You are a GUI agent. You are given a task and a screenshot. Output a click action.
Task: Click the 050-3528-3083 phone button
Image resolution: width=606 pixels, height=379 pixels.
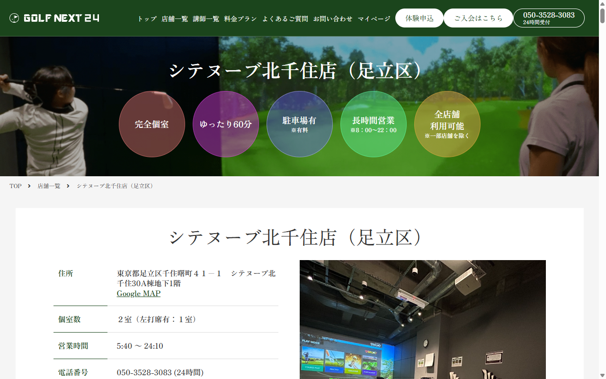549,18
